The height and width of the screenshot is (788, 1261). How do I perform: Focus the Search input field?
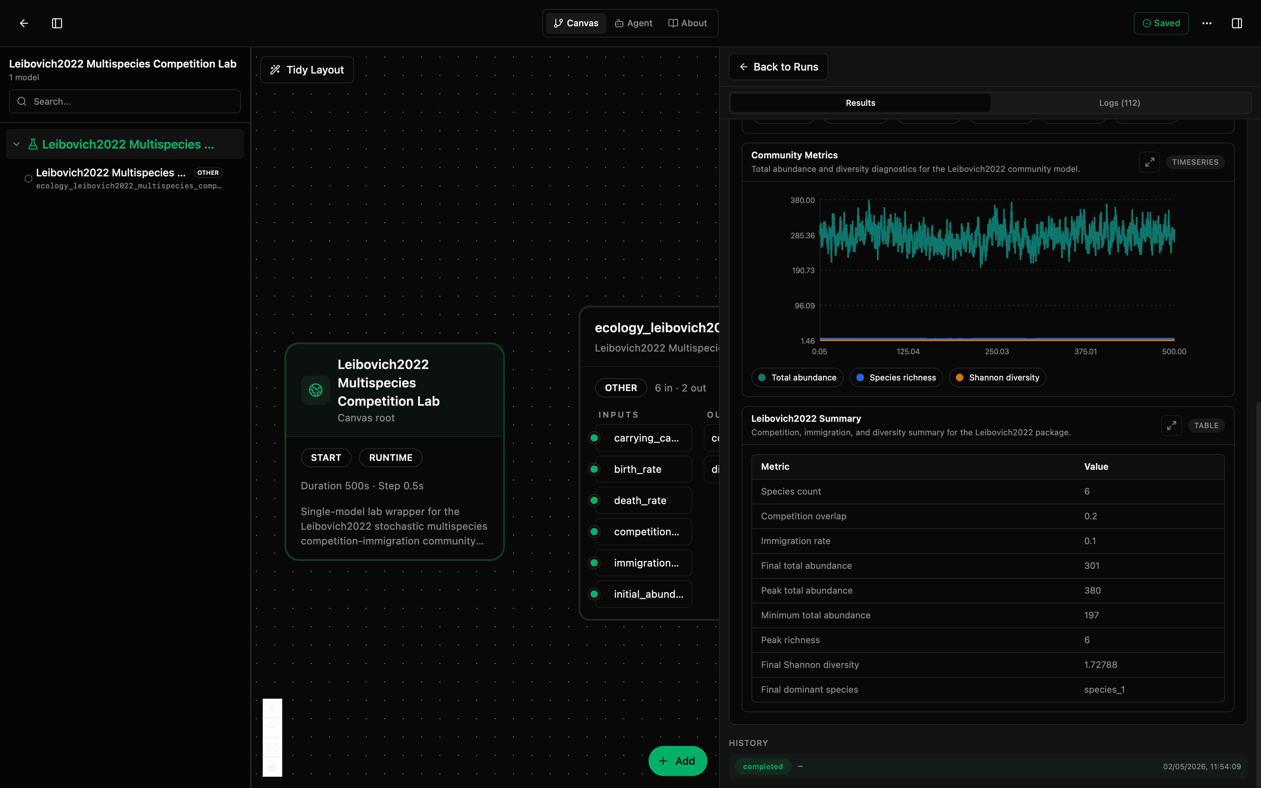pos(125,101)
